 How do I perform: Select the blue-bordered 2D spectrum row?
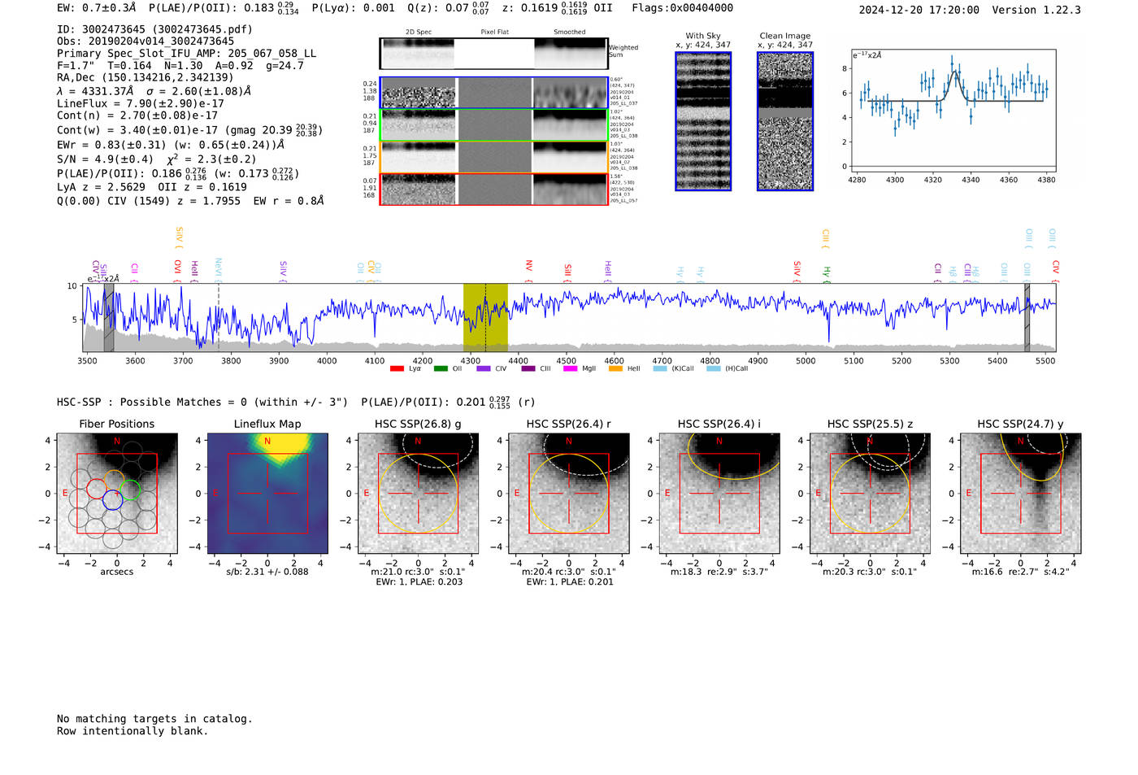pyautogui.click(x=494, y=93)
